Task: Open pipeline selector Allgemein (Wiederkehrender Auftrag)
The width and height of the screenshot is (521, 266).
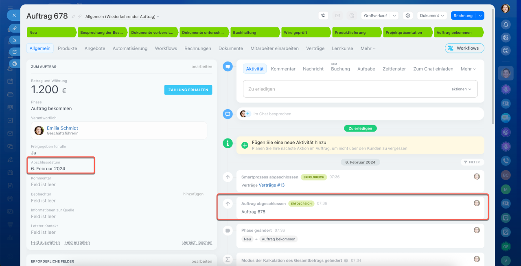Action: [x=122, y=17]
